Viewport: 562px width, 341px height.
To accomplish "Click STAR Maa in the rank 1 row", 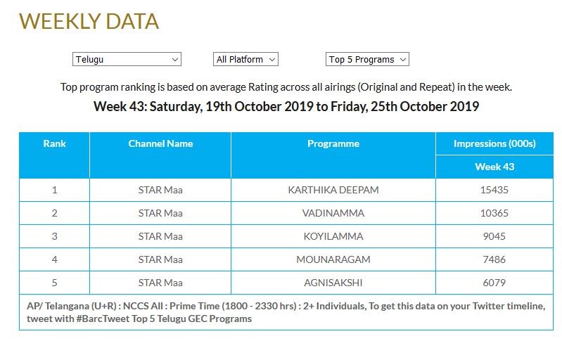I will tap(160, 190).
